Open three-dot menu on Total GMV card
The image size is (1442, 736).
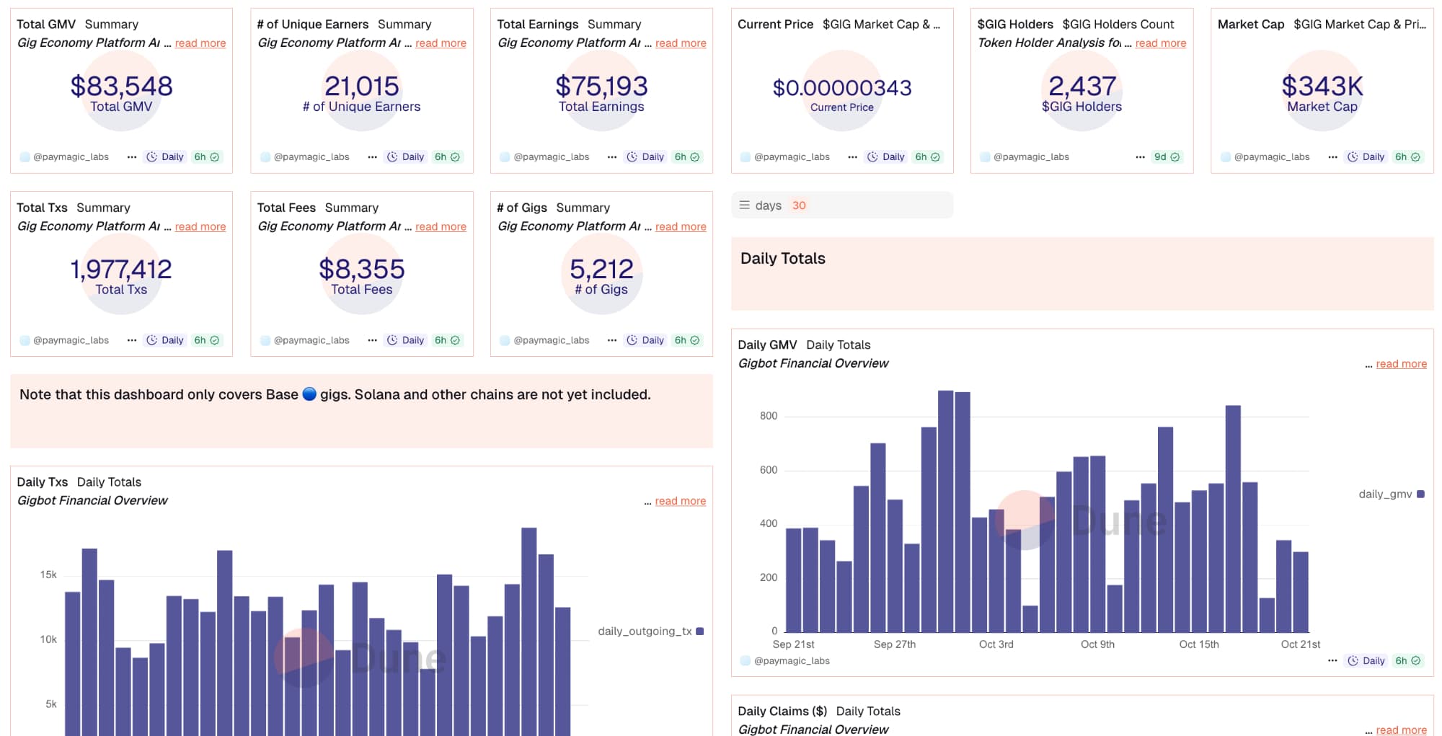click(x=131, y=157)
